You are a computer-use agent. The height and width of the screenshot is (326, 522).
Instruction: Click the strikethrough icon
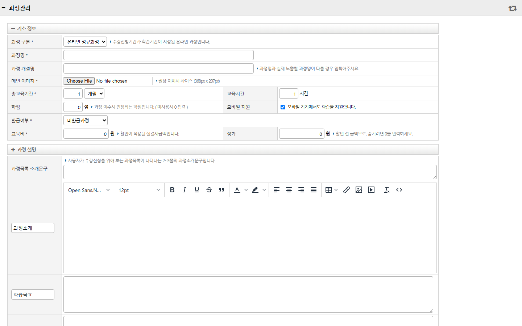click(x=209, y=190)
